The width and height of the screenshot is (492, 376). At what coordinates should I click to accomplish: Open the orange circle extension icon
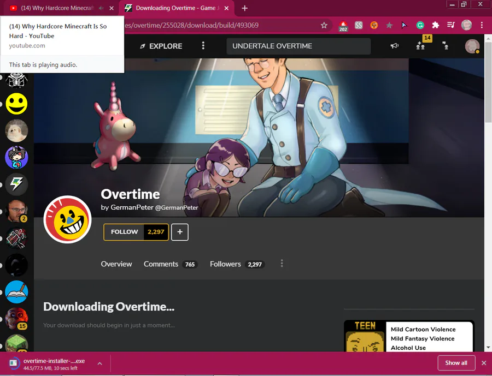point(374,26)
